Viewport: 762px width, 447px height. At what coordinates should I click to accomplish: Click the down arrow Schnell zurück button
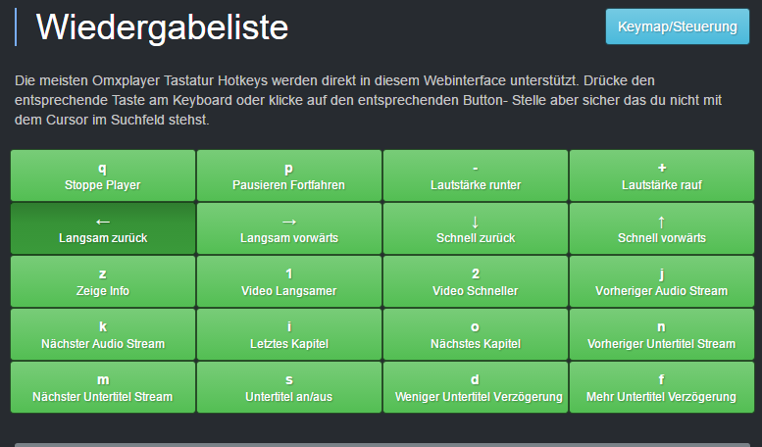pos(476,228)
